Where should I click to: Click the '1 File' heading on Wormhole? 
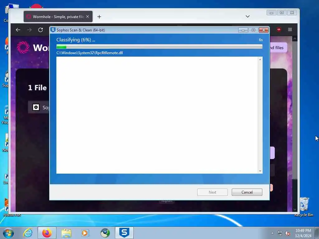tap(37, 87)
